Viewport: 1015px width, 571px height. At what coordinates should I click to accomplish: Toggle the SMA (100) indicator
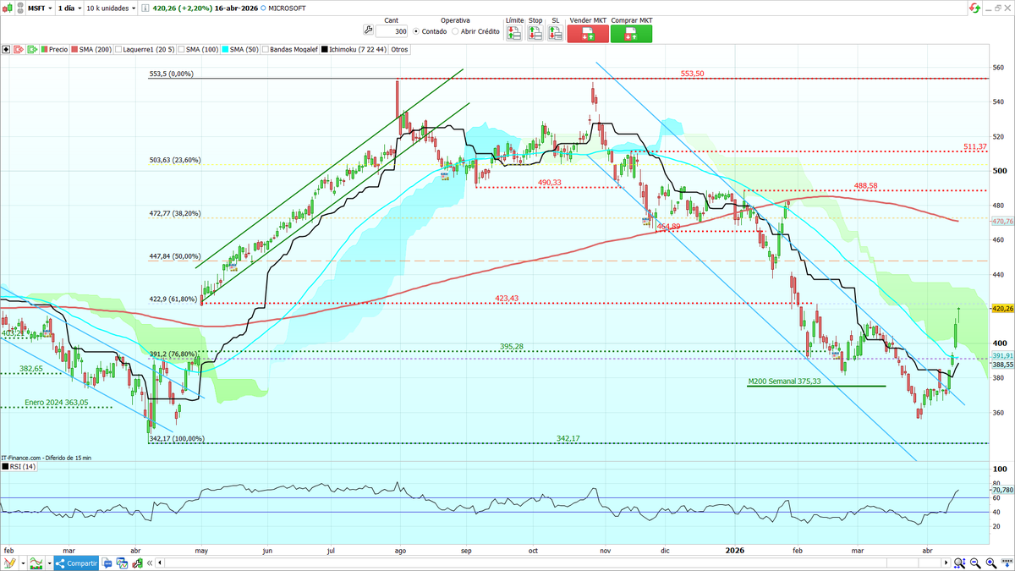click(x=196, y=49)
